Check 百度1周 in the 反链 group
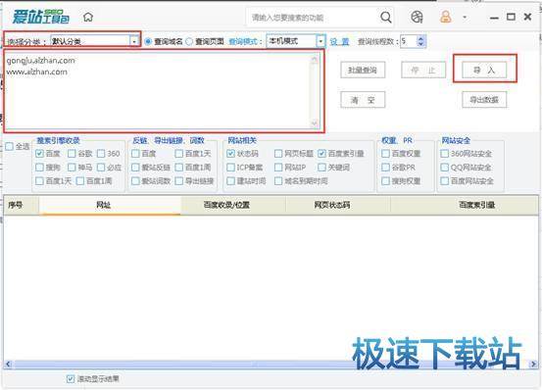The image size is (542, 390). coord(179,168)
